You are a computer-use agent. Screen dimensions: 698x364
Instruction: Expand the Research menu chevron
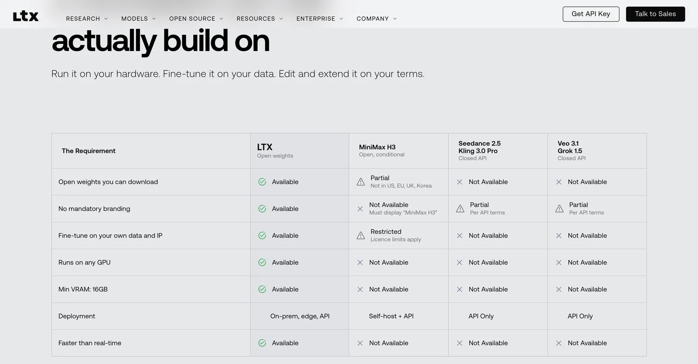pos(106,19)
